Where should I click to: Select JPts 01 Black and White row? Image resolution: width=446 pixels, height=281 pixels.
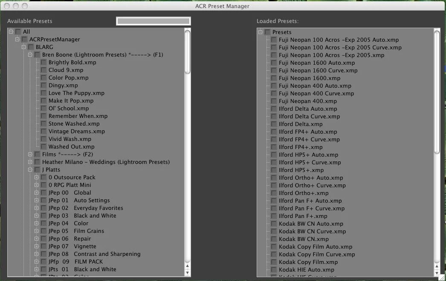[x=82, y=270]
